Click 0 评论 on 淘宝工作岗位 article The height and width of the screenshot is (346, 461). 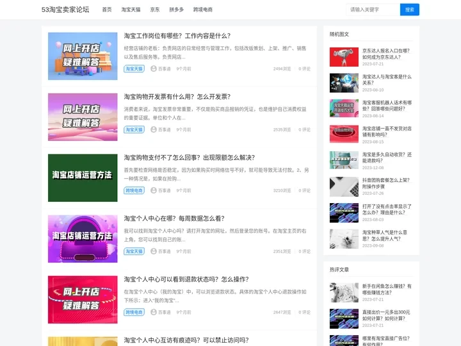pyautogui.click(x=304, y=69)
